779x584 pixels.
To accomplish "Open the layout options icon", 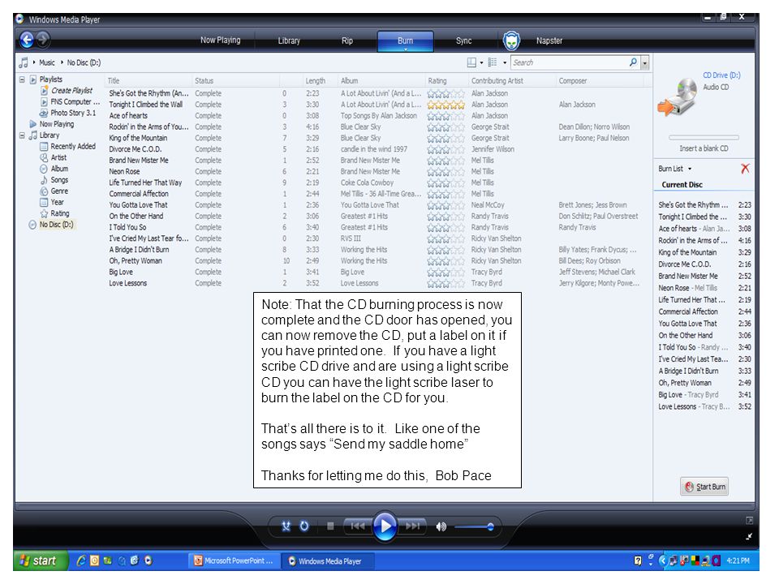I will pyautogui.click(x=471, y=62).
